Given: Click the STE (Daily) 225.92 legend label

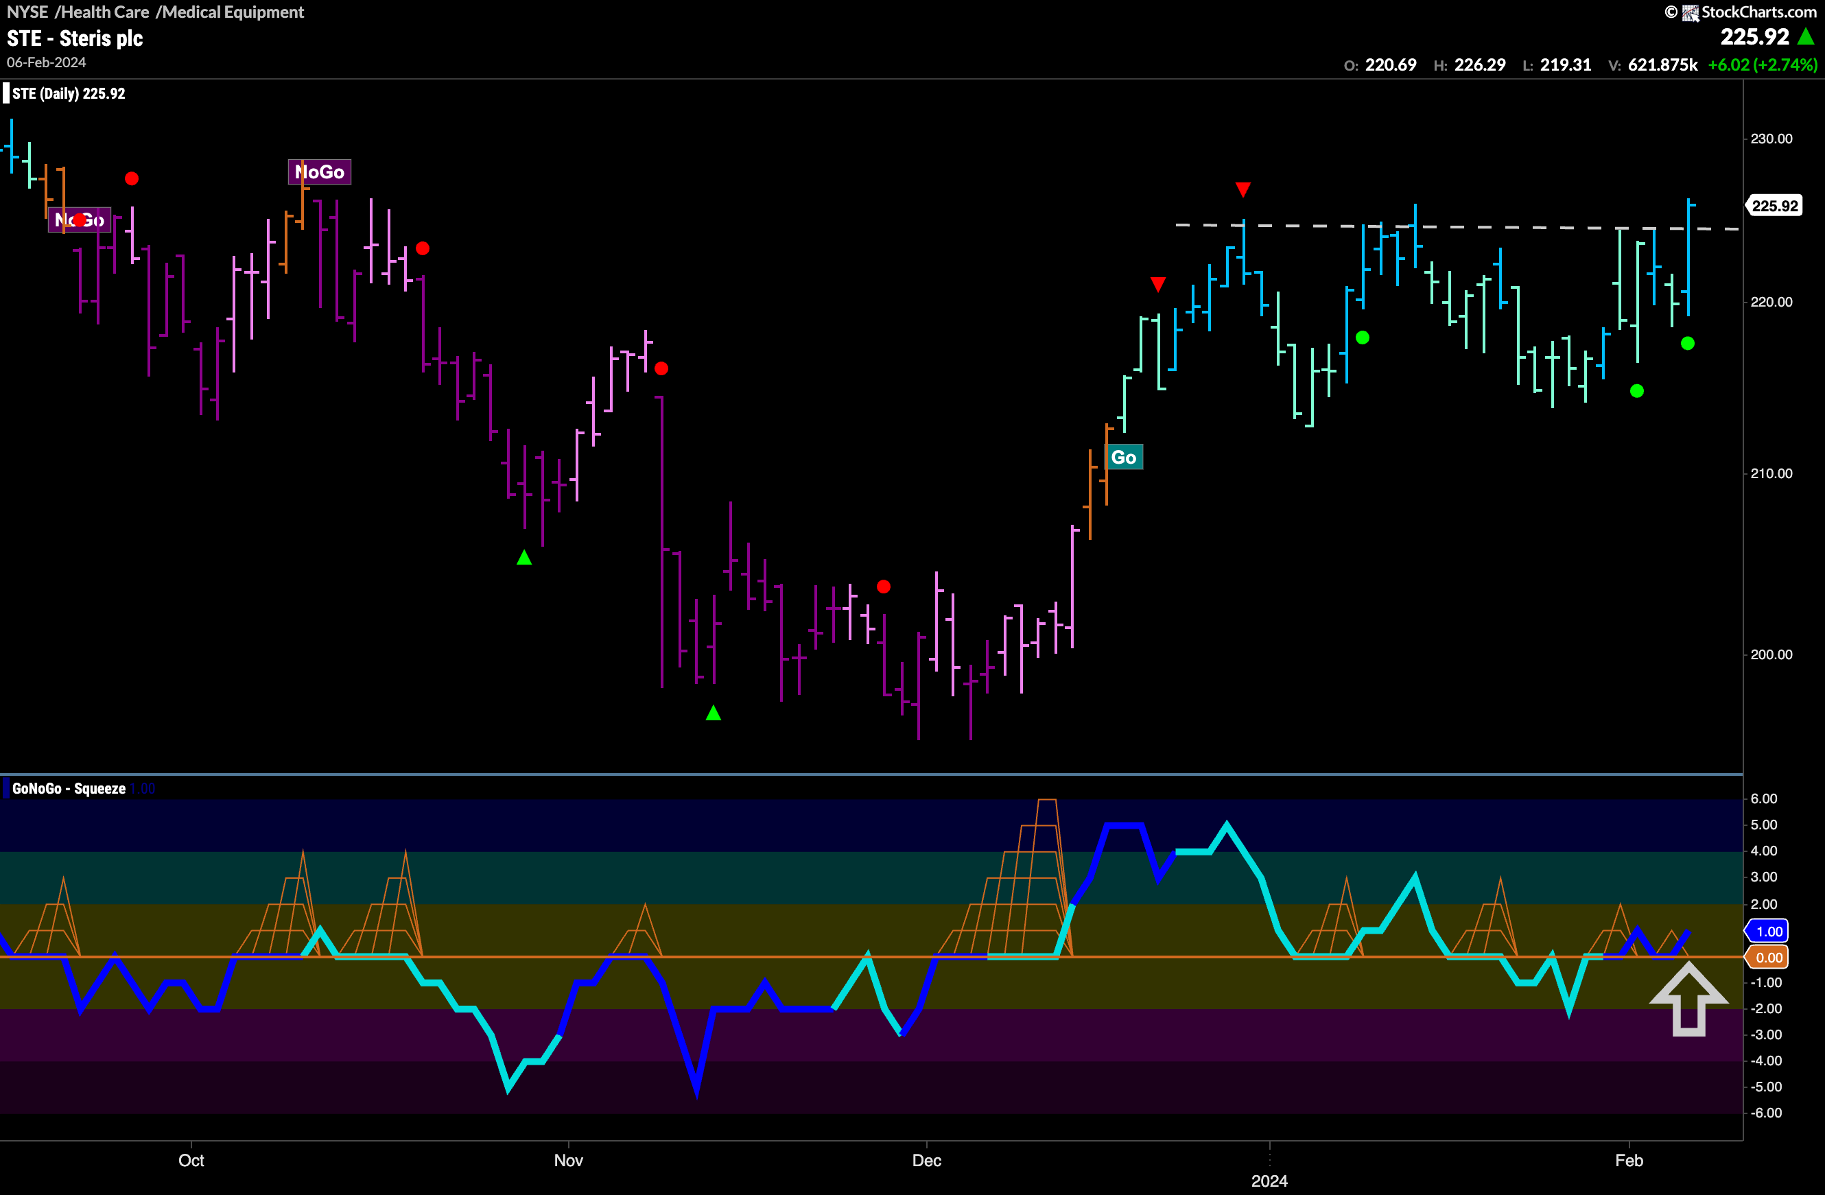Looking at the screenshot, I should click(68, 93).
